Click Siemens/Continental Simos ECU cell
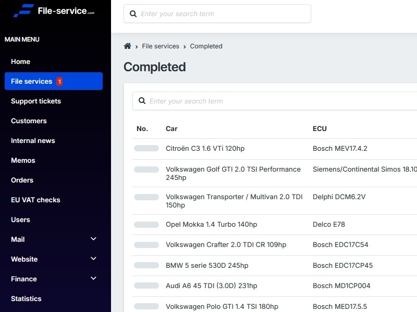This screenshot has width=417, height=312. click(x=365, y=170)
